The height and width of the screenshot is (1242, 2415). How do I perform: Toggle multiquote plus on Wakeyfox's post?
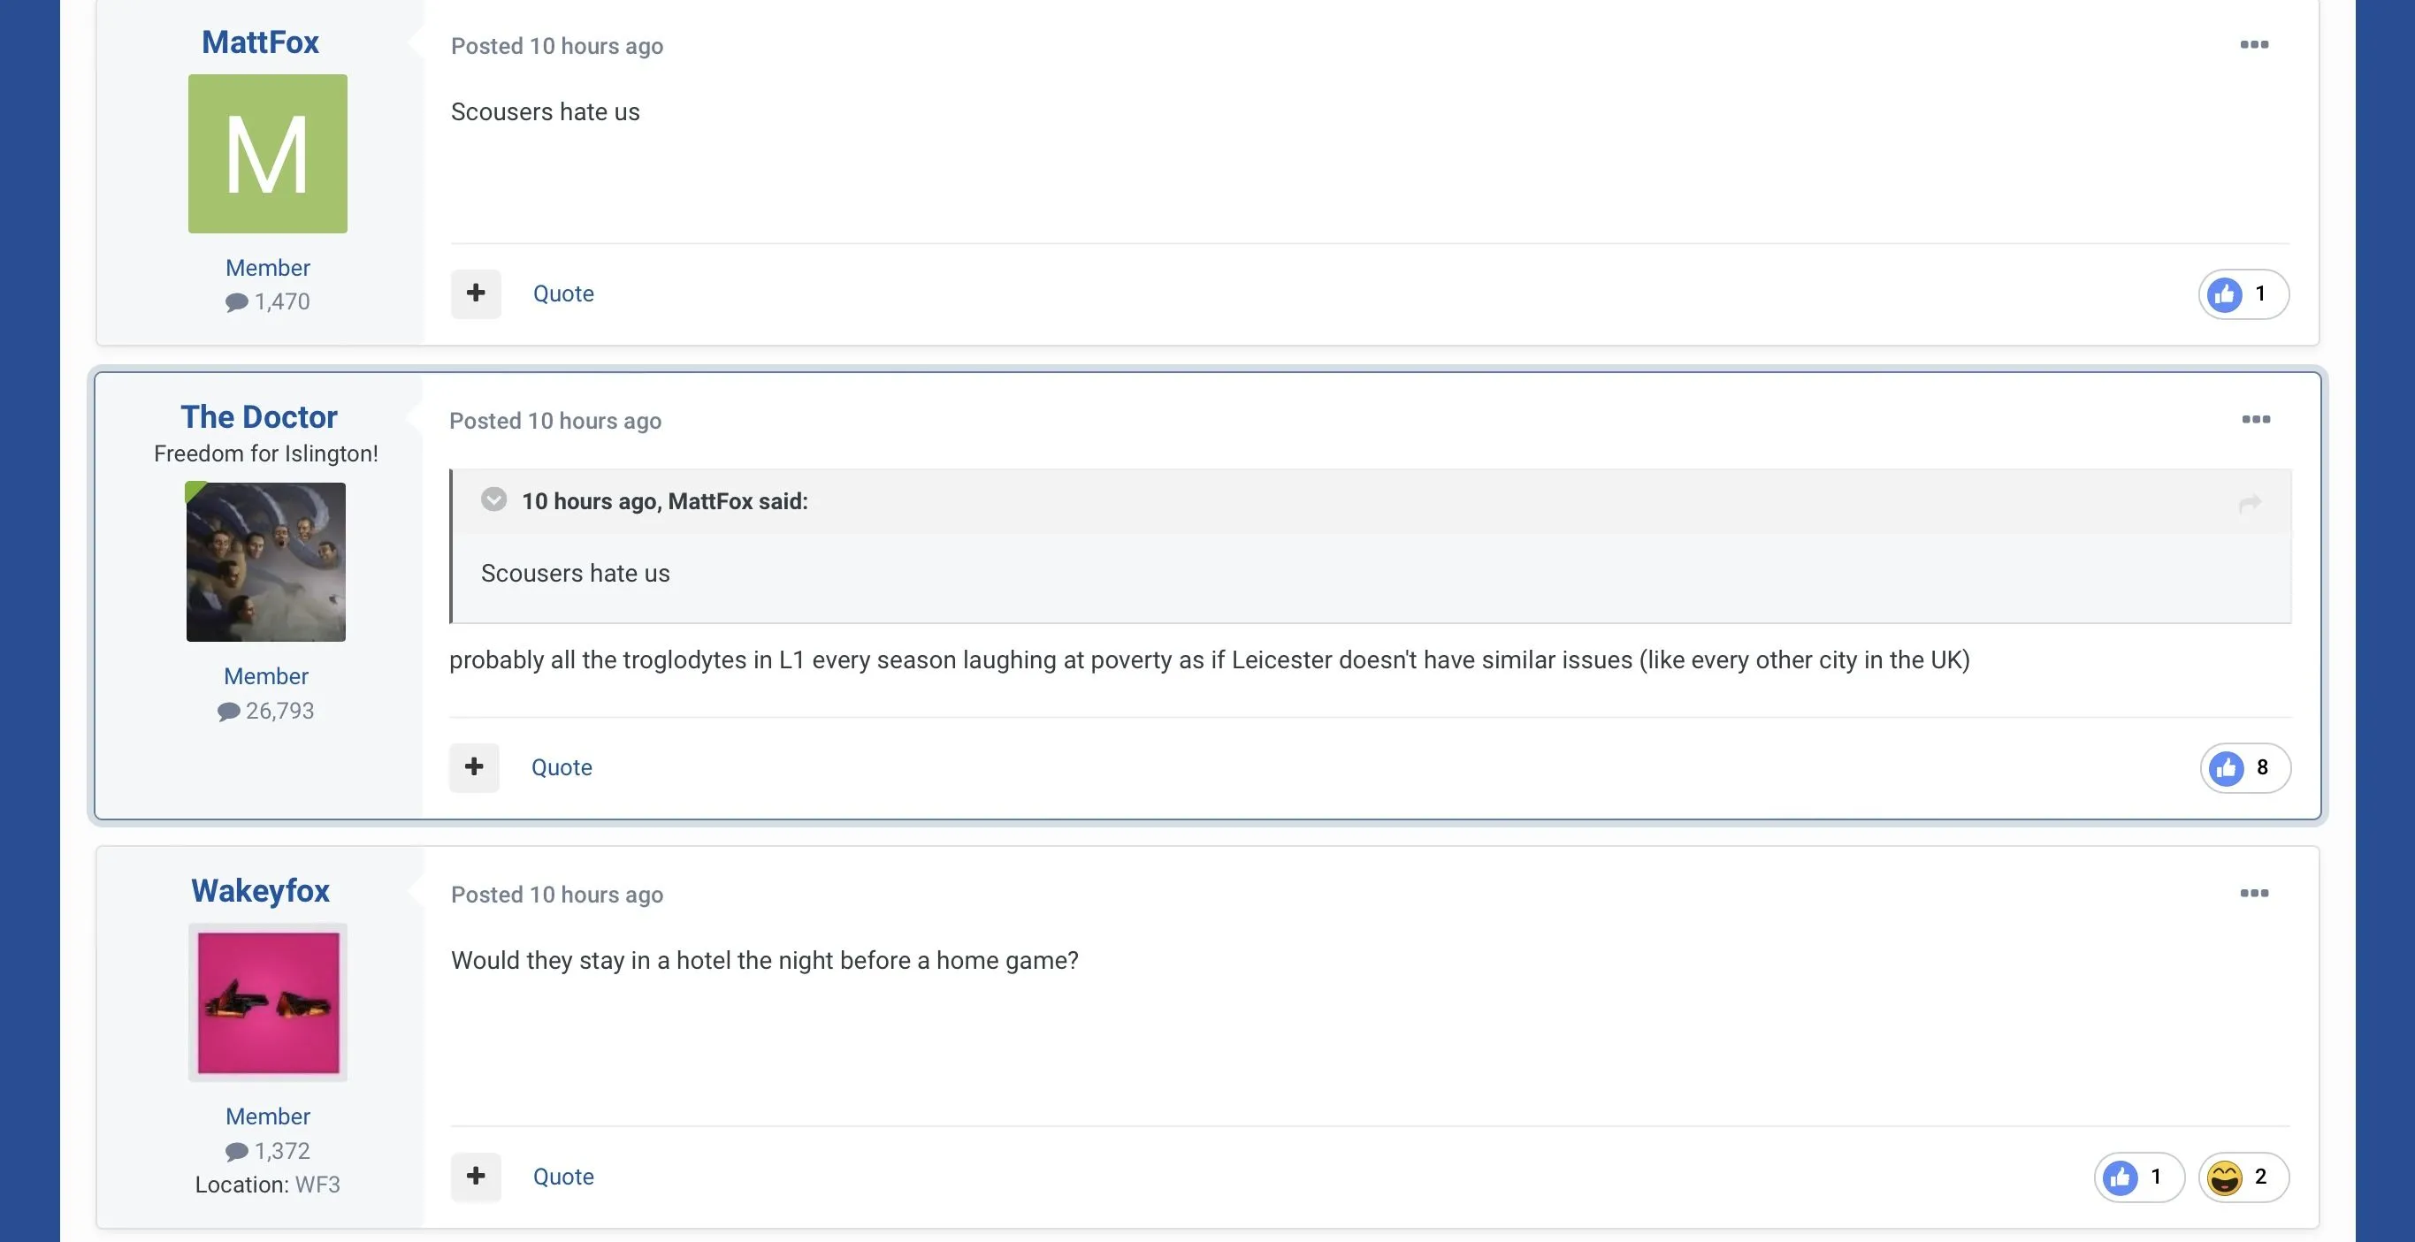(x=477, y=1177)
